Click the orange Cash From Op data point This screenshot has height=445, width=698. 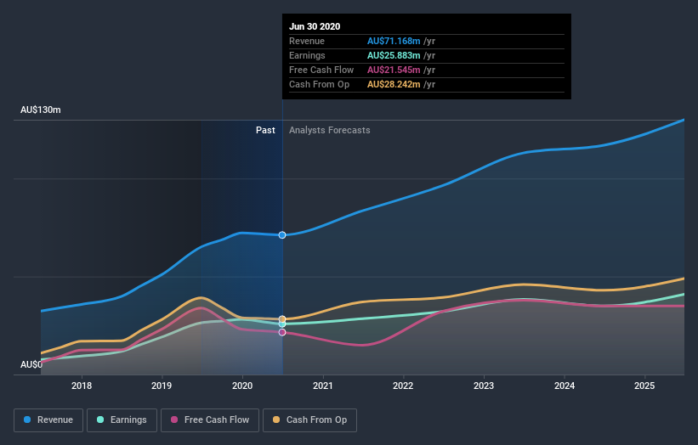(282, 319)
